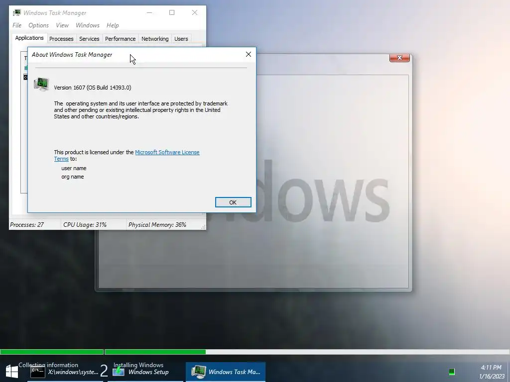Close the Windows Task Manager window
Image resolution: width=510 pixels, height=382 pixels.
coord(195,12)
